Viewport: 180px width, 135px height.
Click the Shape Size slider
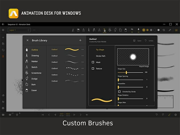[130, 72]
